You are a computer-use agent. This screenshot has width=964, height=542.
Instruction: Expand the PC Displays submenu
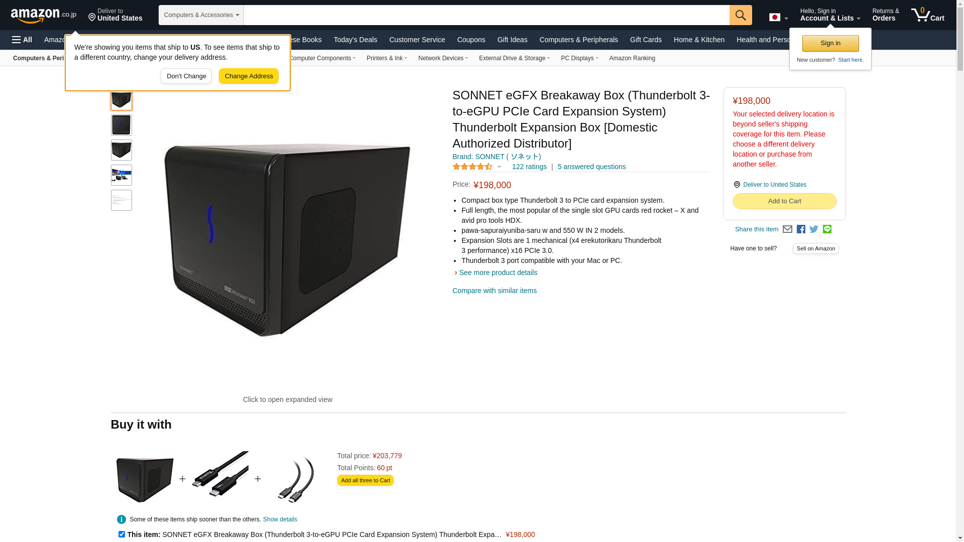point(579,58)
